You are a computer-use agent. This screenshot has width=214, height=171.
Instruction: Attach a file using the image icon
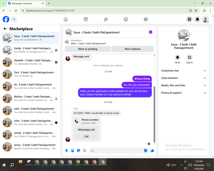click(72, 150)
